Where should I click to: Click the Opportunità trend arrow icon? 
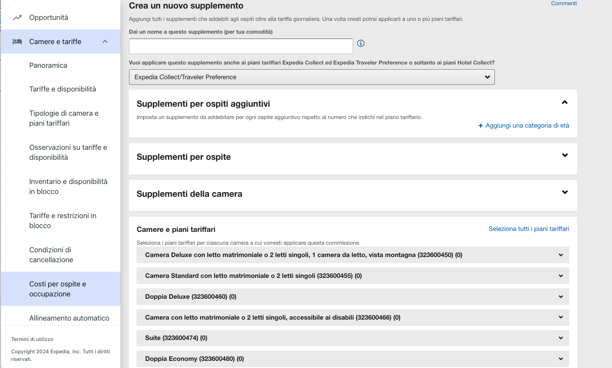point(18,18)
